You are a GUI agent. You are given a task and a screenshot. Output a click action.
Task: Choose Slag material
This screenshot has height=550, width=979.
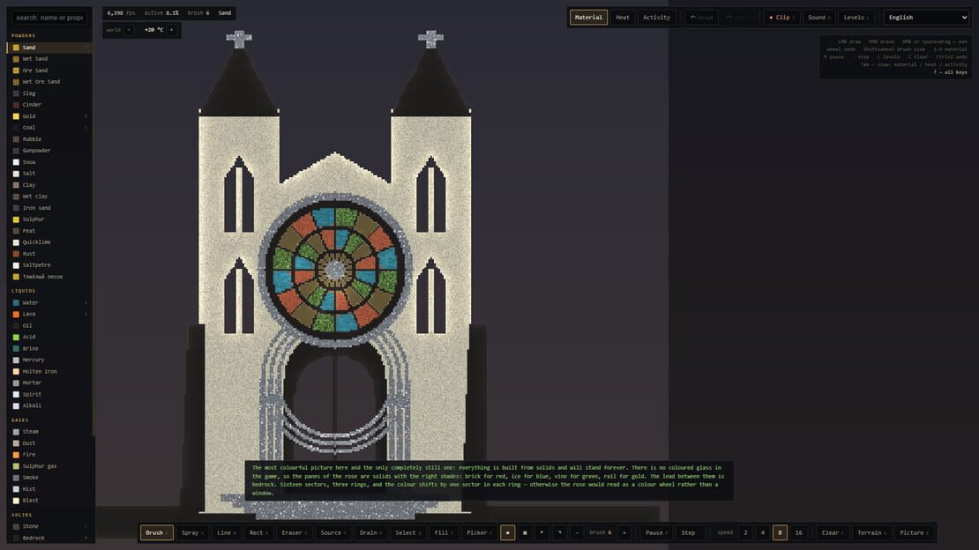click(x=49, y=93)
